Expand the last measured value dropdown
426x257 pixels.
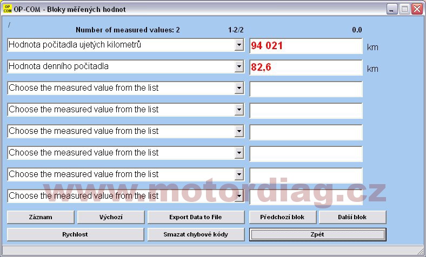coord(239,197)
